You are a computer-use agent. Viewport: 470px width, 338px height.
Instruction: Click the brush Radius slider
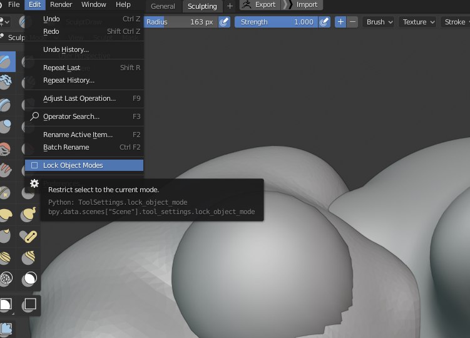[181, 22]
